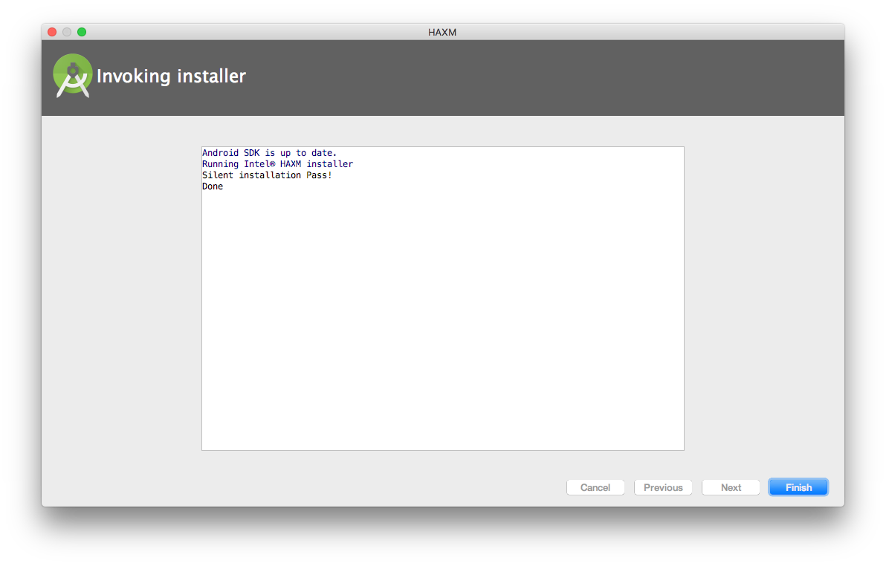Image resolution: width=886 pixels, height=566 pixels.
Task: Click the Android Studio logo icon
Action: click(x=72, y=76)
